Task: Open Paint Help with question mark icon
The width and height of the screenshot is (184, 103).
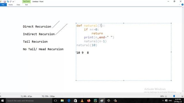Action: pos(182,5)
